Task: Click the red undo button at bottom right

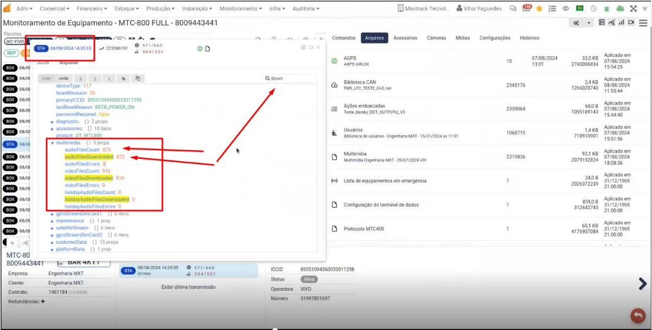Action: [638, 315]
